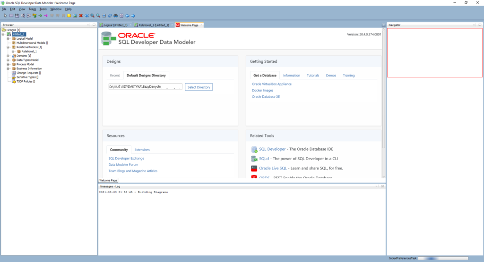Open the Tools menu
Screen dimensions: 484x262
click(43, 9)
